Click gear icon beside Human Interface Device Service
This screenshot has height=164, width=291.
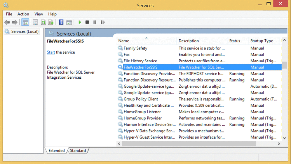point(120,124)
